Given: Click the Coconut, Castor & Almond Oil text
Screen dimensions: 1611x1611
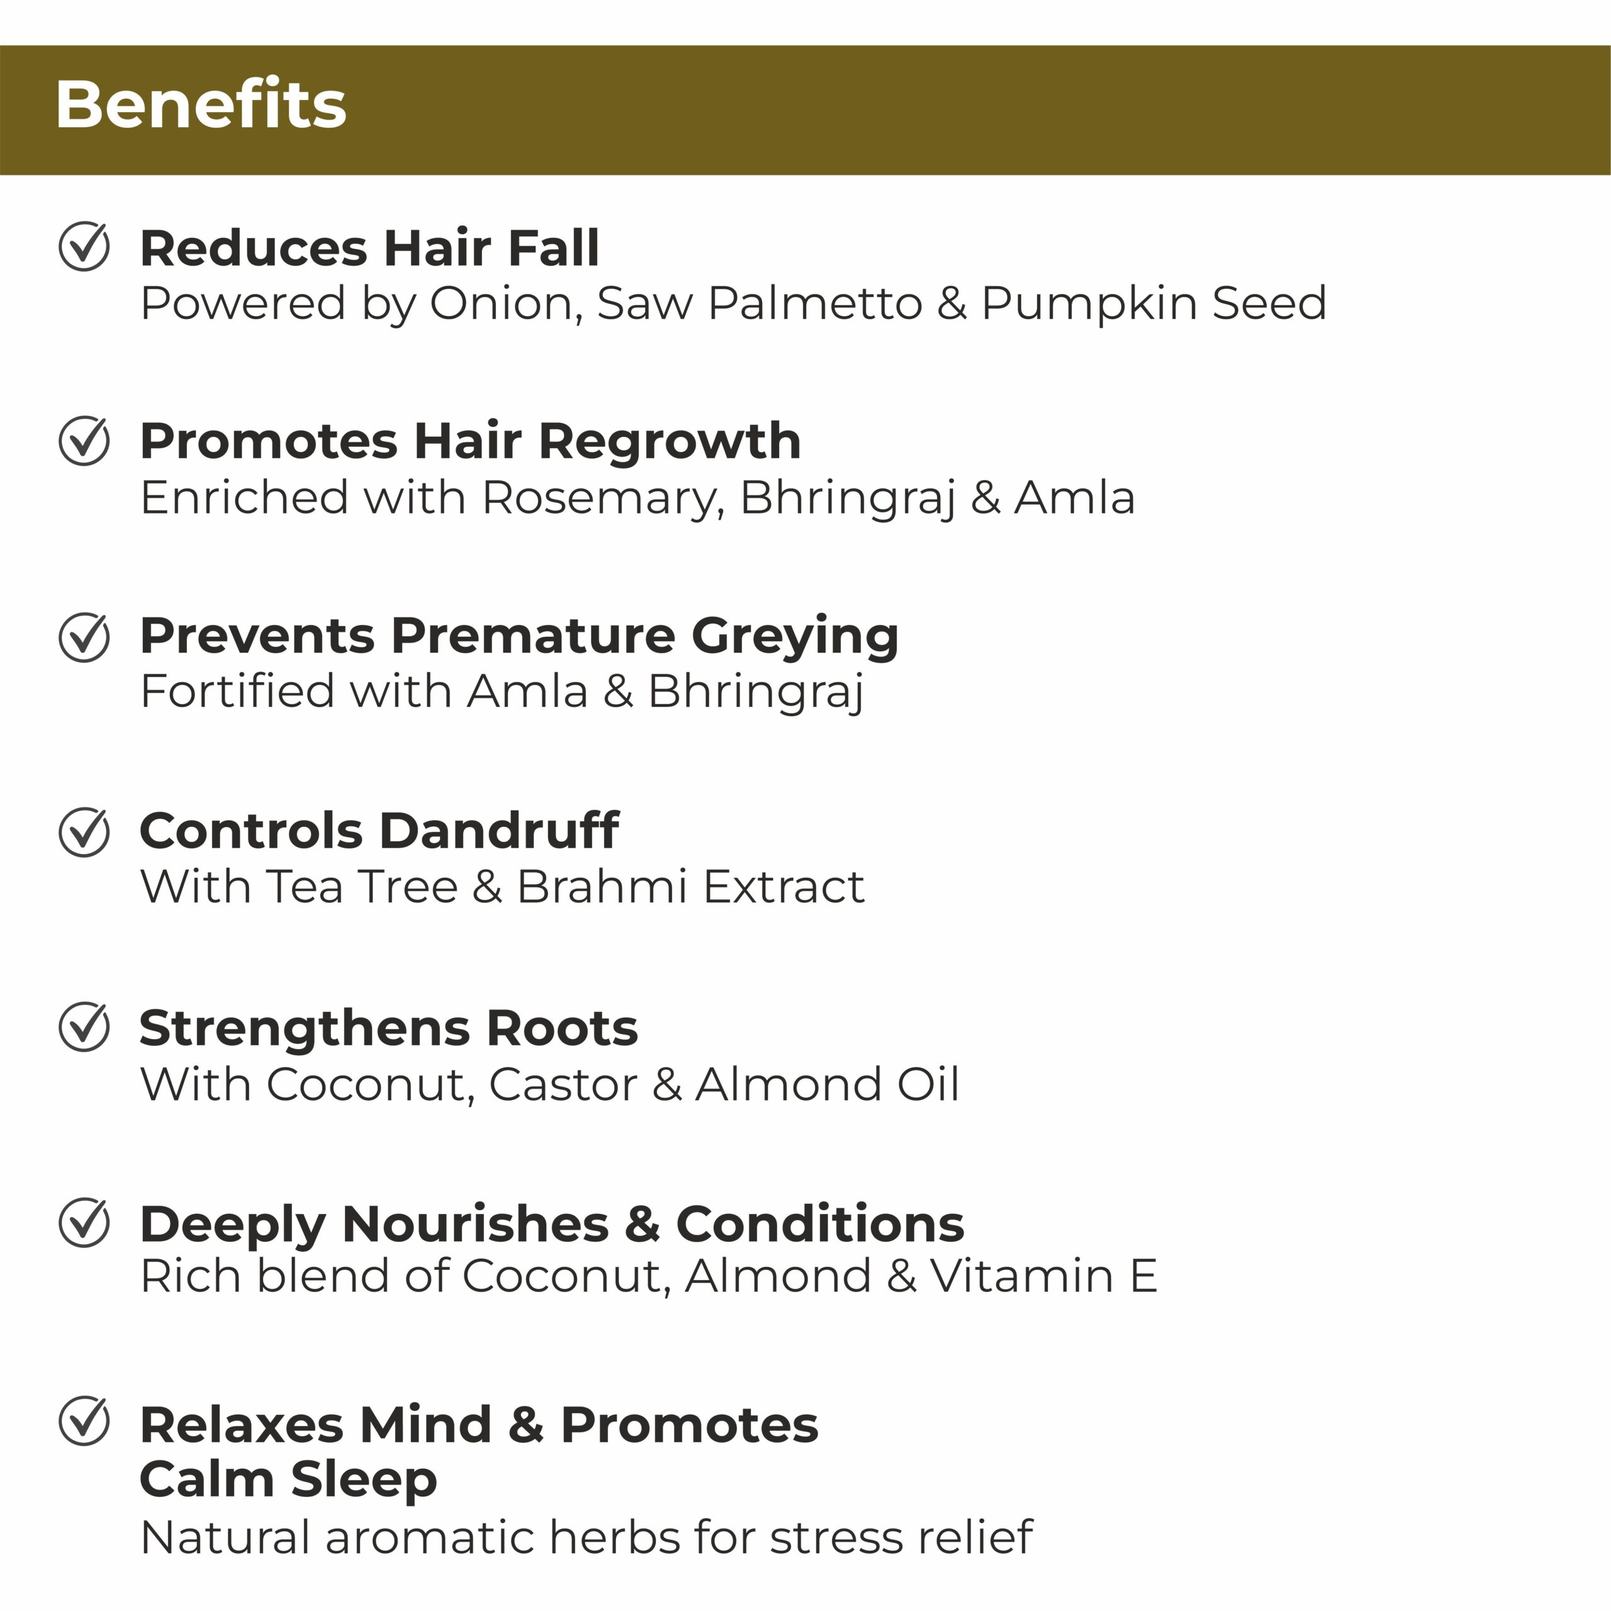Looking at the screenshot, I should coord(549,1084).
